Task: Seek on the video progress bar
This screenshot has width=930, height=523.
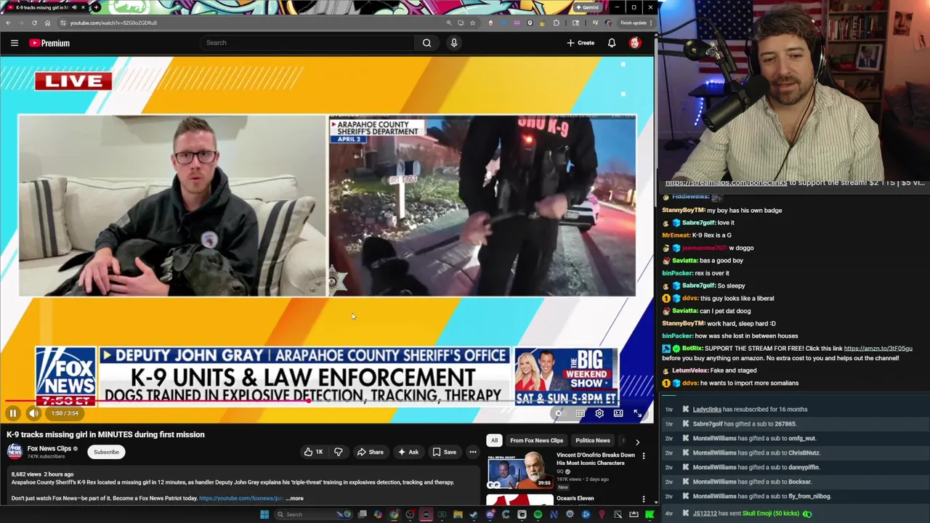Action: point(327,401)
